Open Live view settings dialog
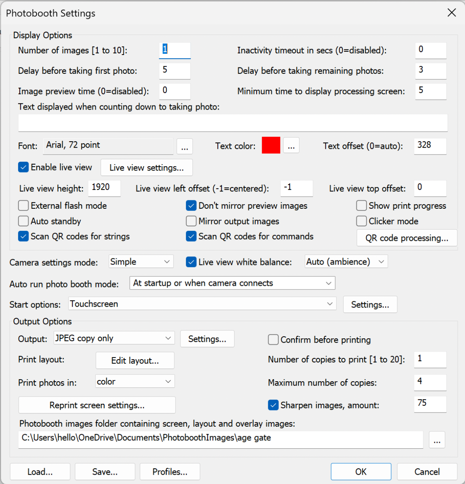The width and height of the screenshot is (465, 484). click(147, 168)
